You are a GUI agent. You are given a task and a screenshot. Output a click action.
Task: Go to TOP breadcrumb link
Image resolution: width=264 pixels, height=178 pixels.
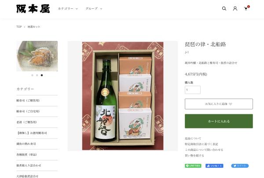[19, 26]
